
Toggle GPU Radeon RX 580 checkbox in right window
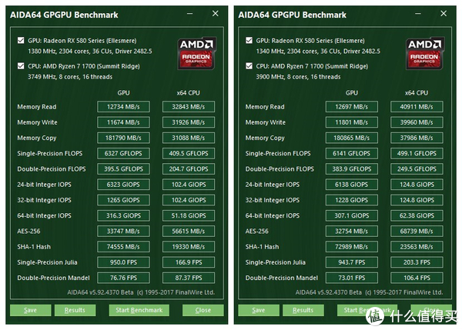click(x=249, y=40)
